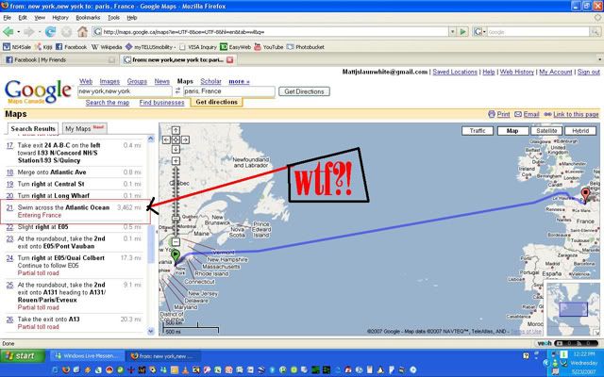Image resolution: width=604 pixels, height=377 pixels.
Task: Click the Firefox back arrow button
Action: [x=8, y=31]
